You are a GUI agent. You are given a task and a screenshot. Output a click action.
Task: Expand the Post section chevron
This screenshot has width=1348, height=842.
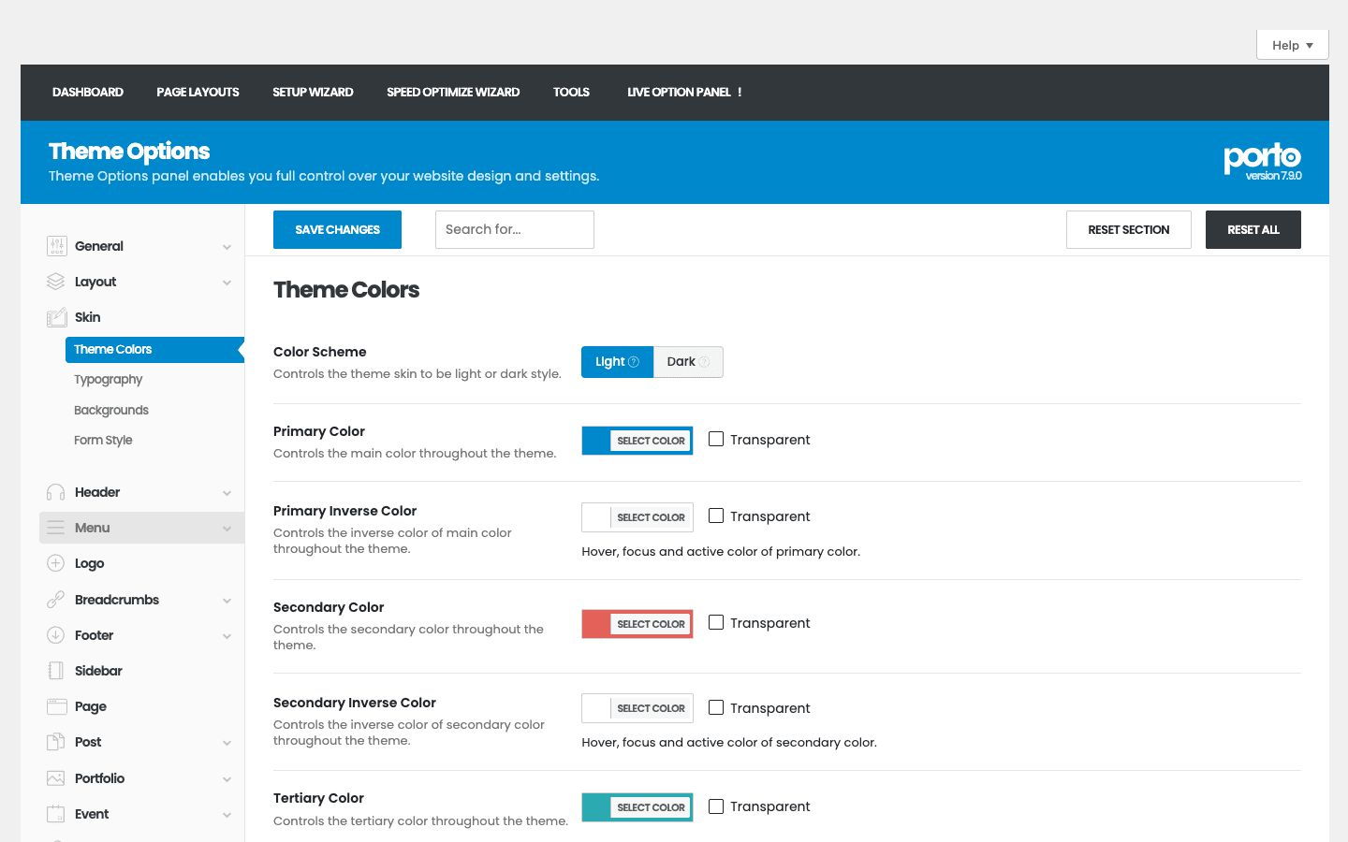pos(227,743)
